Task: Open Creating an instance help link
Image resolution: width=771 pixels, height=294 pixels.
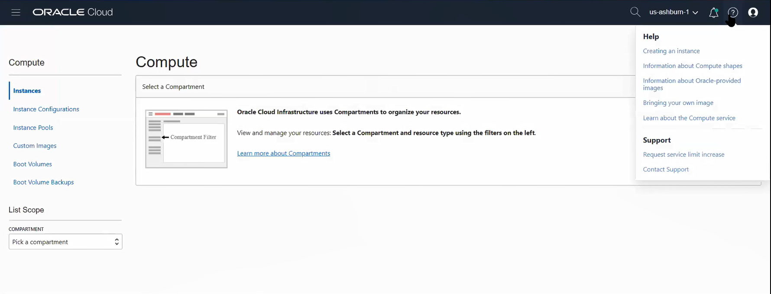Action: click(x=671, y=51)
